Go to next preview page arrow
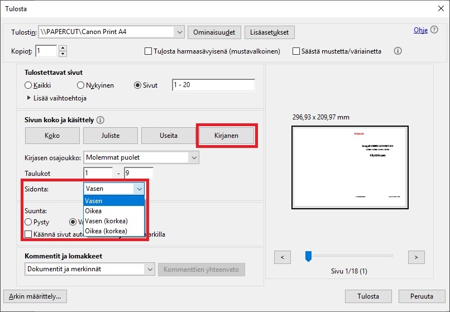Screen dimensions: 450x312 click(x=417, y=257)
